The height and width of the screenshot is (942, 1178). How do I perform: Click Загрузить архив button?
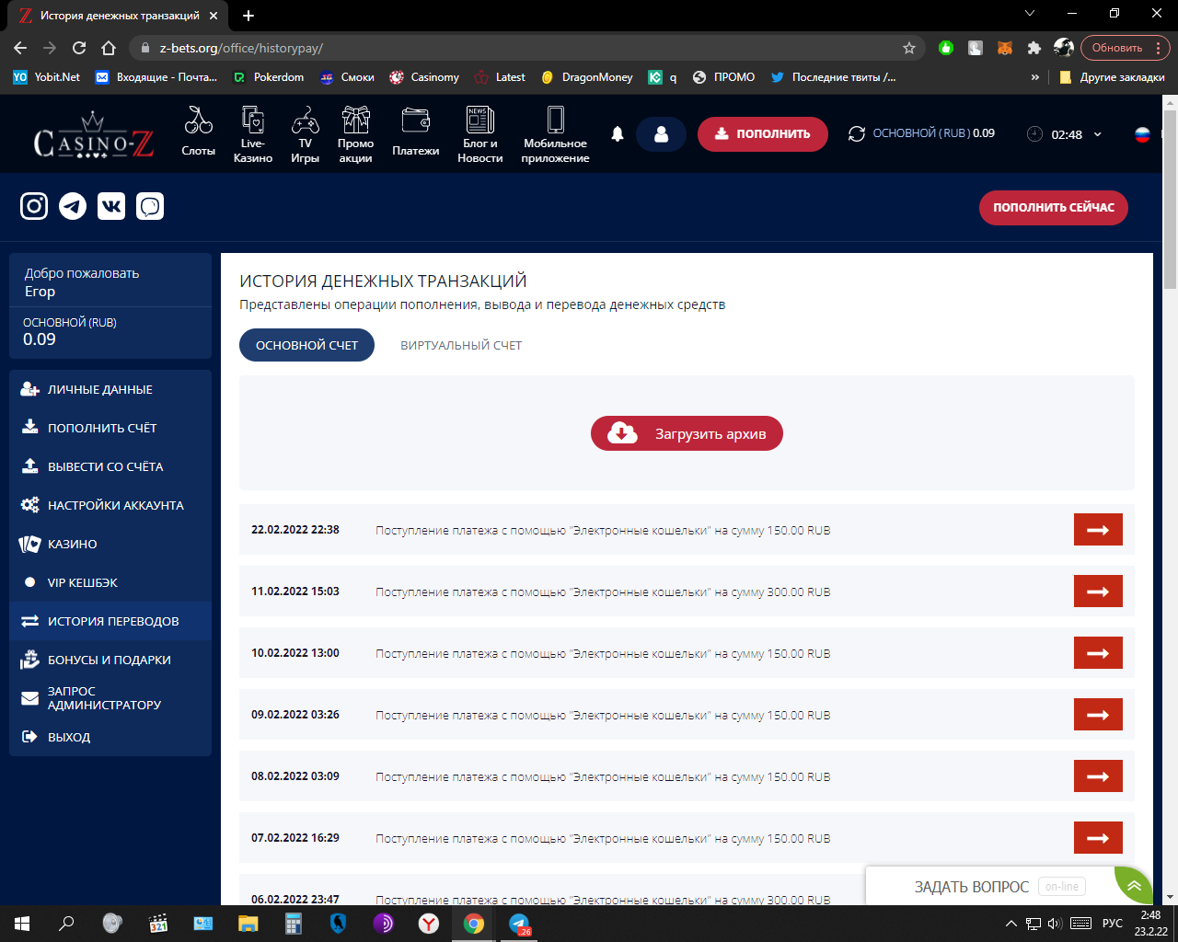point(687,433)
